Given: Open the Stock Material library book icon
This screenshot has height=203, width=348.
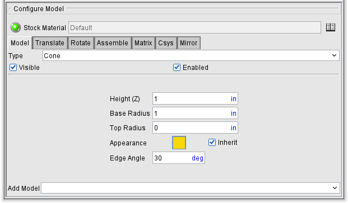Looking at the screenshot, I should coord(331,27).
